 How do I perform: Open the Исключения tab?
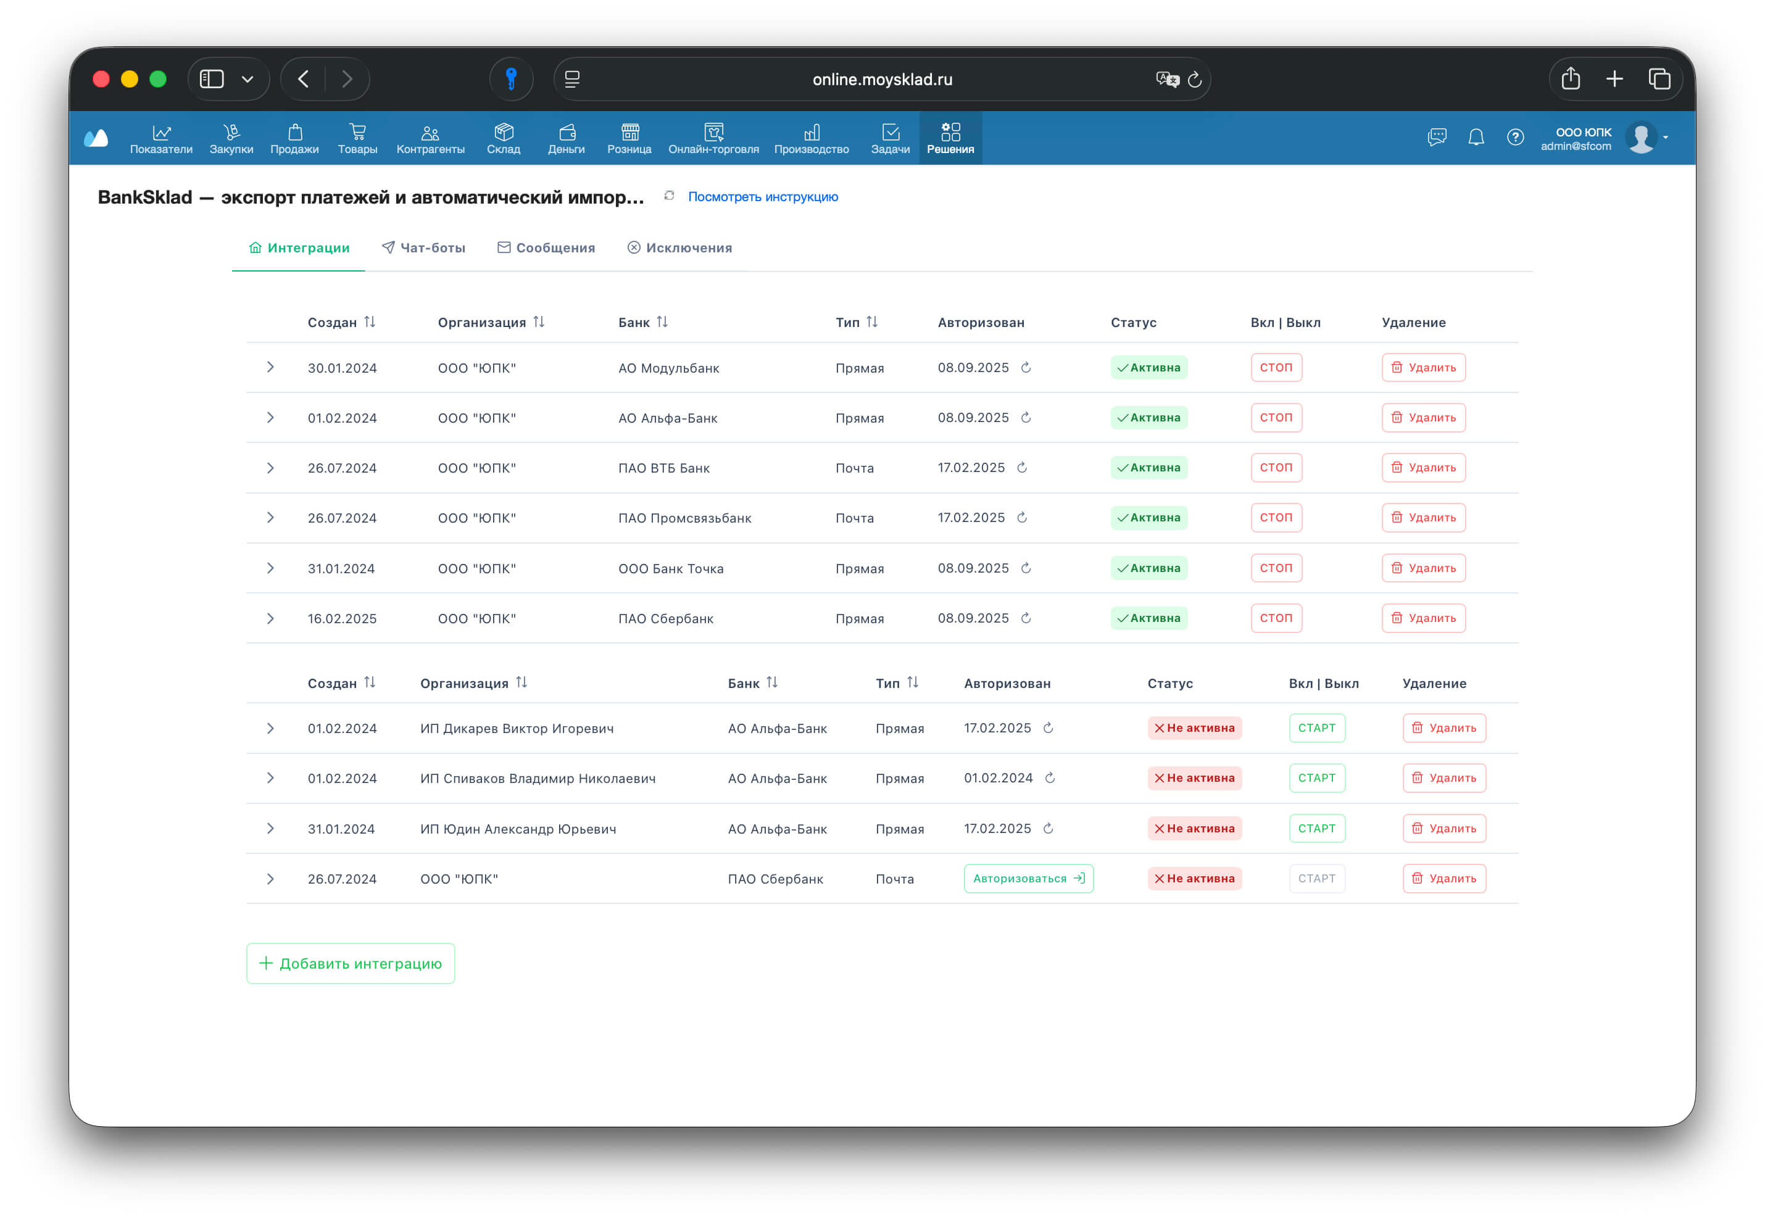(x=680, y=248)
